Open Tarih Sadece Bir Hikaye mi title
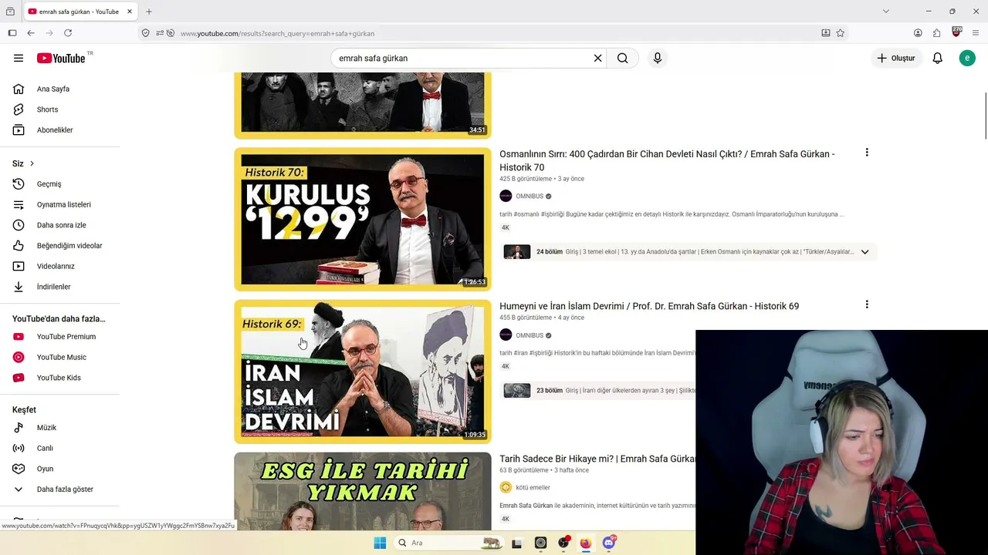Screen dimensions: 988x555 pos(597,459)
